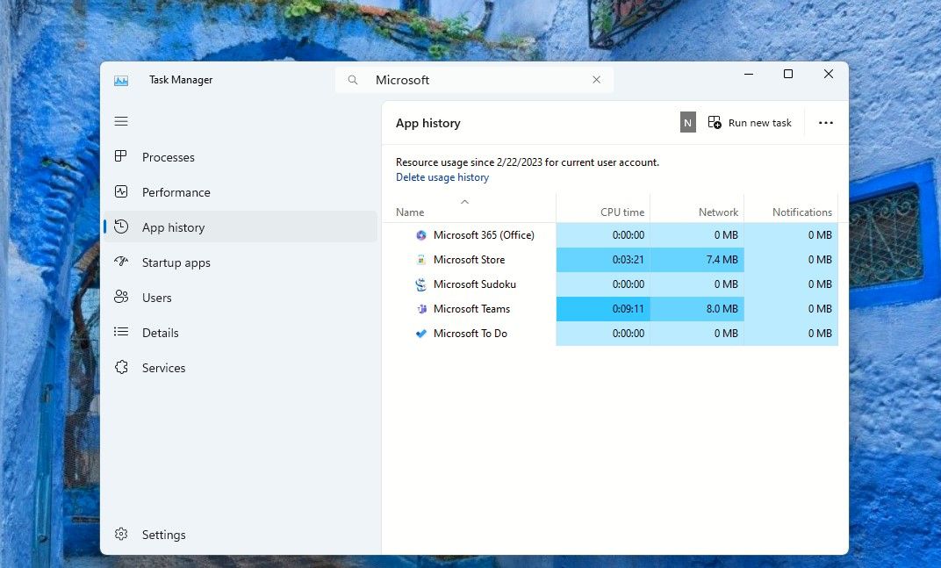Open the Details sidebar icon

point(121,333)
